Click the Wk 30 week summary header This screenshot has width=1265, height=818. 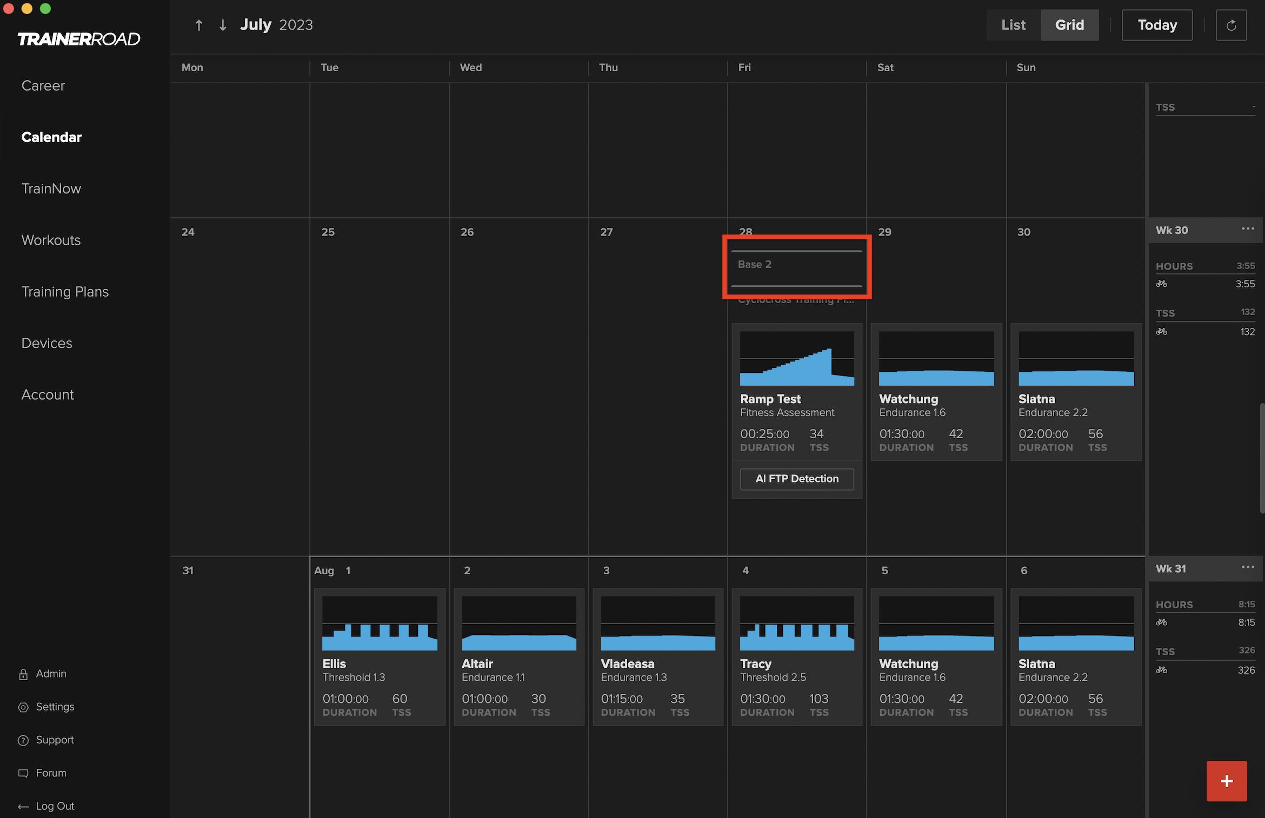[x=1206, y=230]
